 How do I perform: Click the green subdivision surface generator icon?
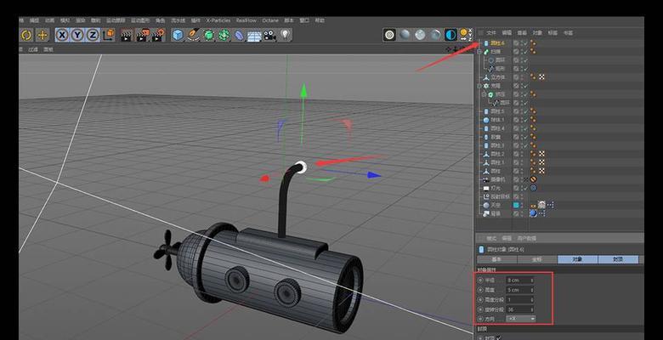coord(208,35)
